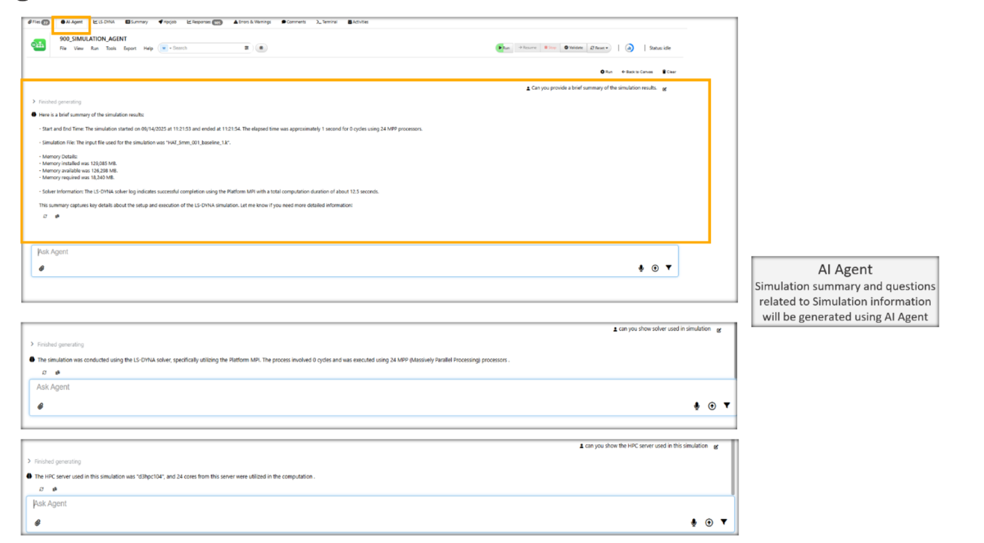984x543 pixels.
Task: Switch to the LS-DYNA tab
Action: [104, 22]
